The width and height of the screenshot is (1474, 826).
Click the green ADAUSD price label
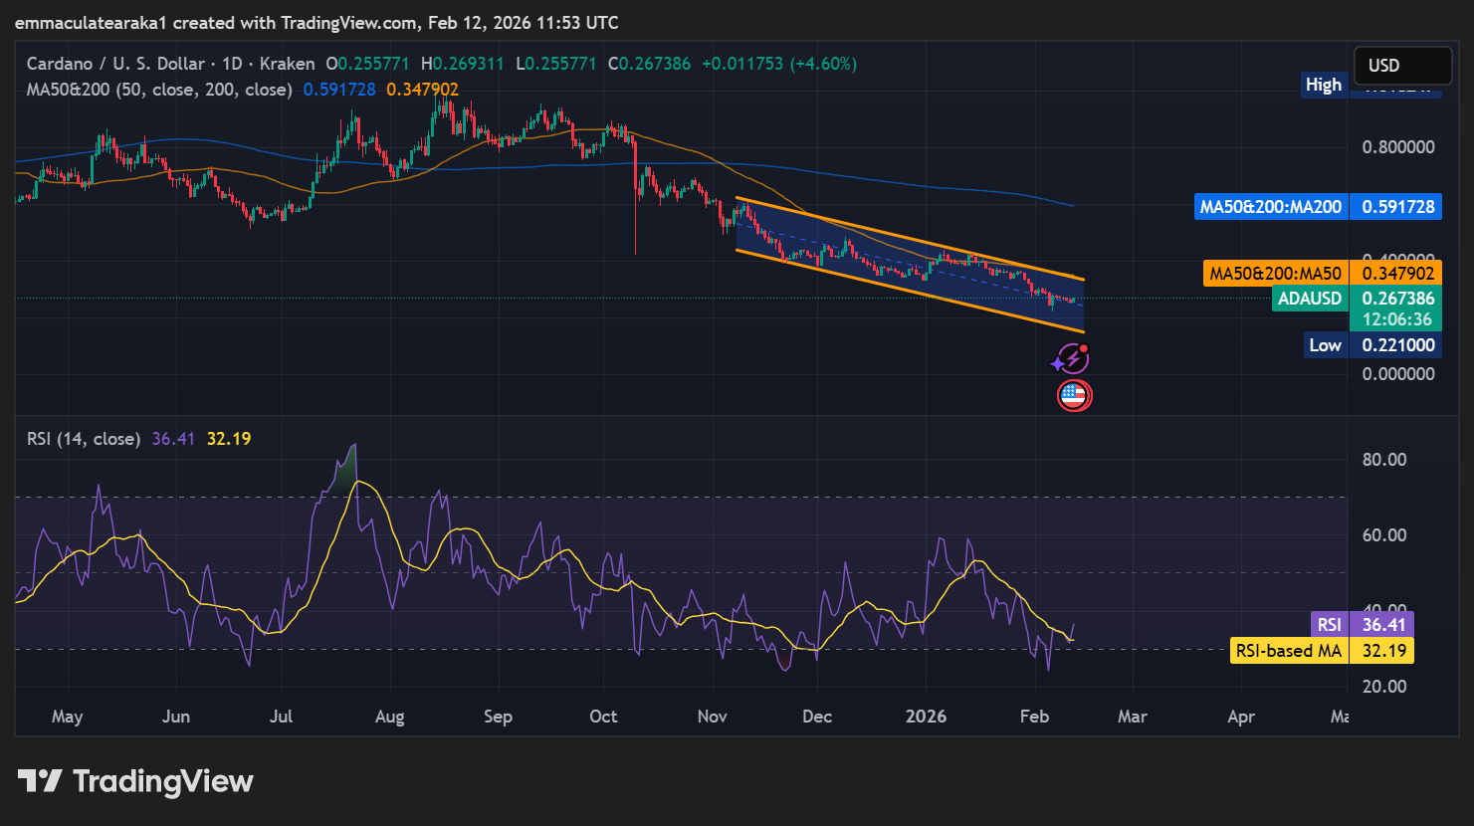pos(1358,299)
